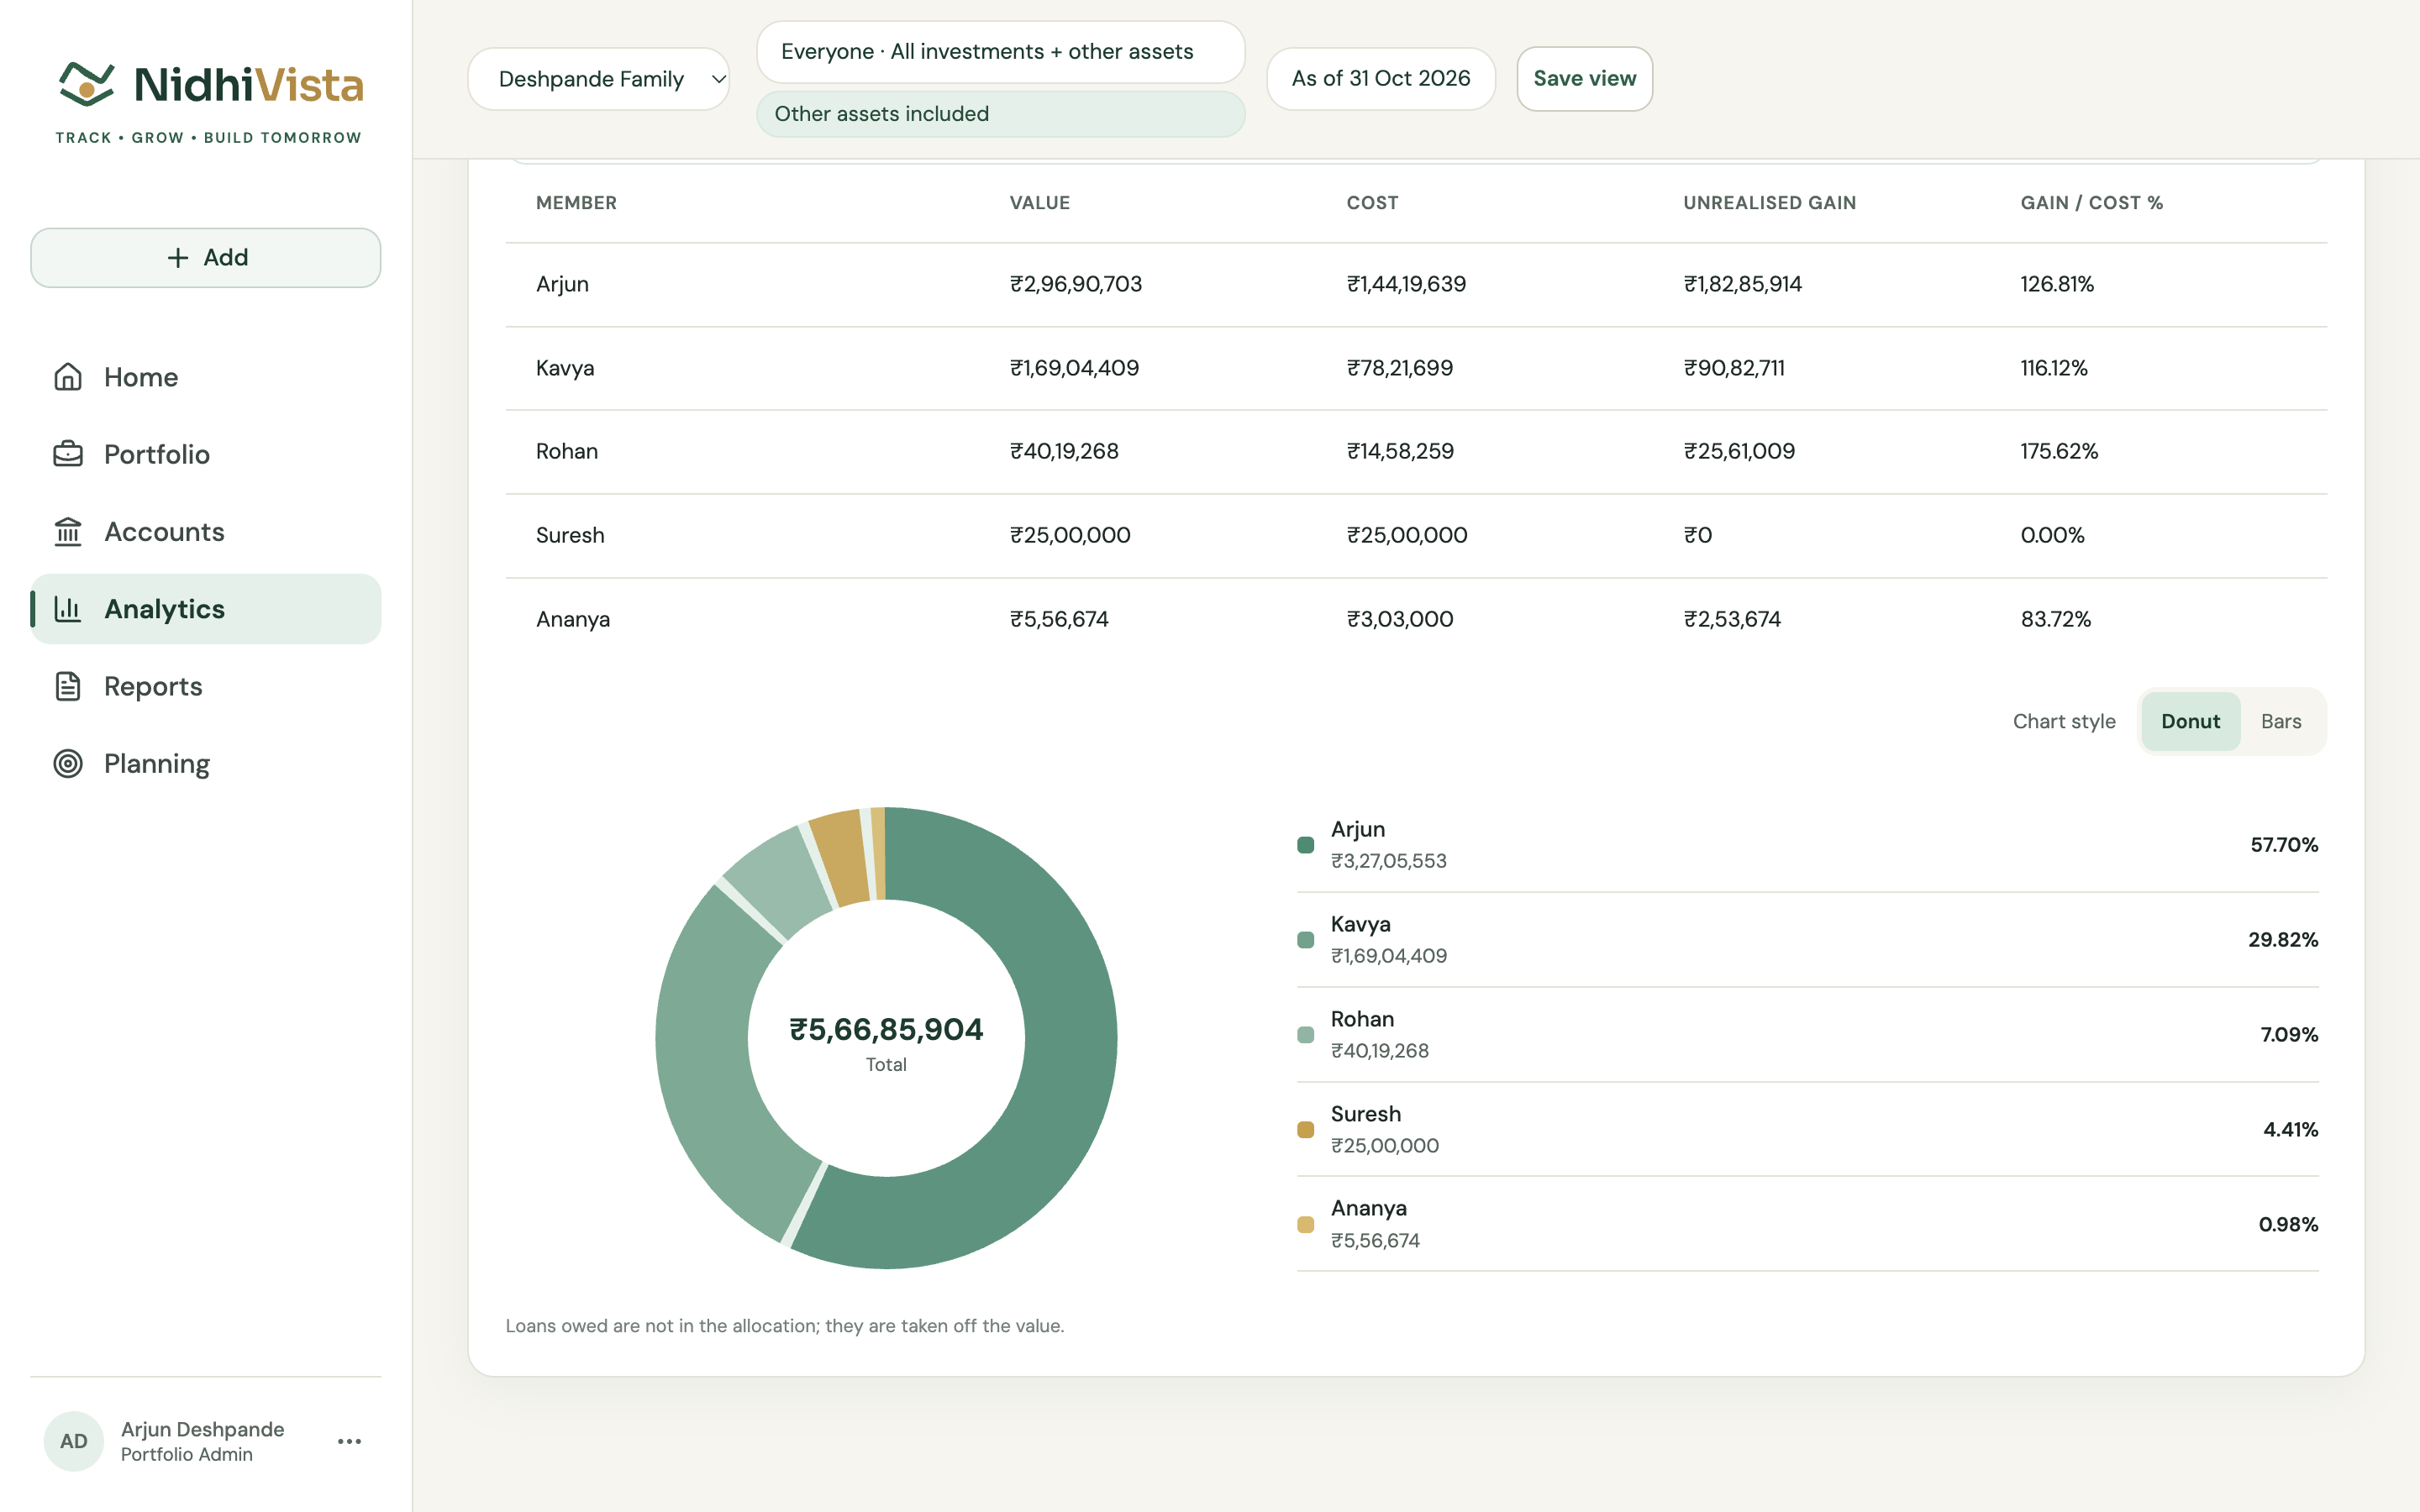Screen dimensions: 2420x1512
Task: Expand the Deshpande Family dropdown
Action: pos(599,79)
